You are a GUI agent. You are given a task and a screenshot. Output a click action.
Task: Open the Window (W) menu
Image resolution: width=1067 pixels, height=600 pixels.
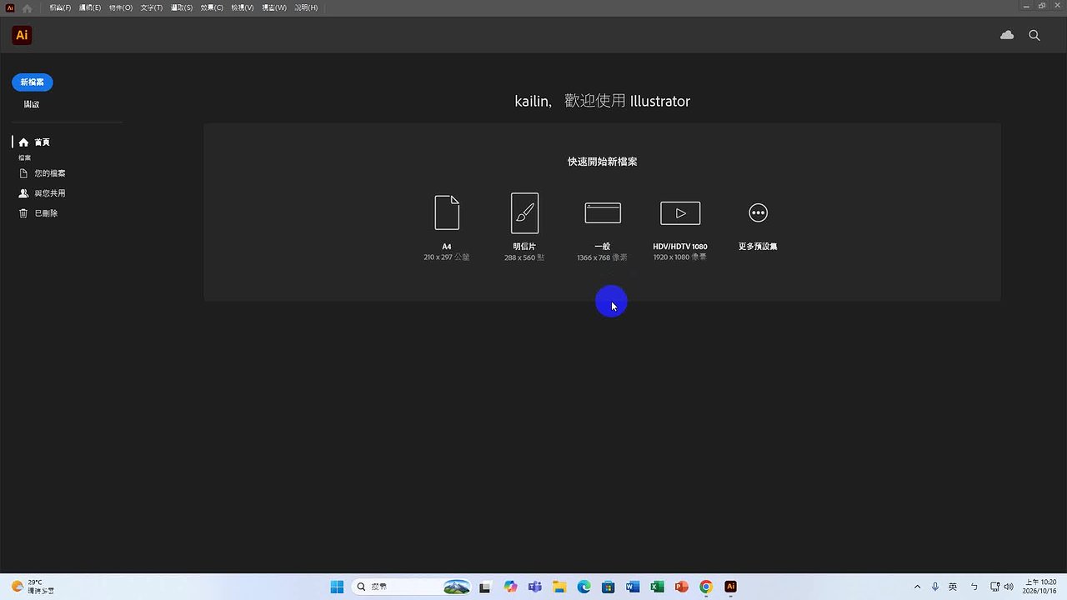274,7
